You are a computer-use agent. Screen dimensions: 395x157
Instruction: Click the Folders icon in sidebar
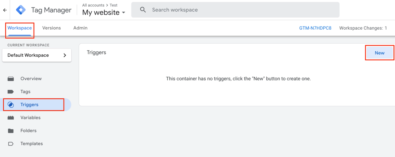coord(11,131)
